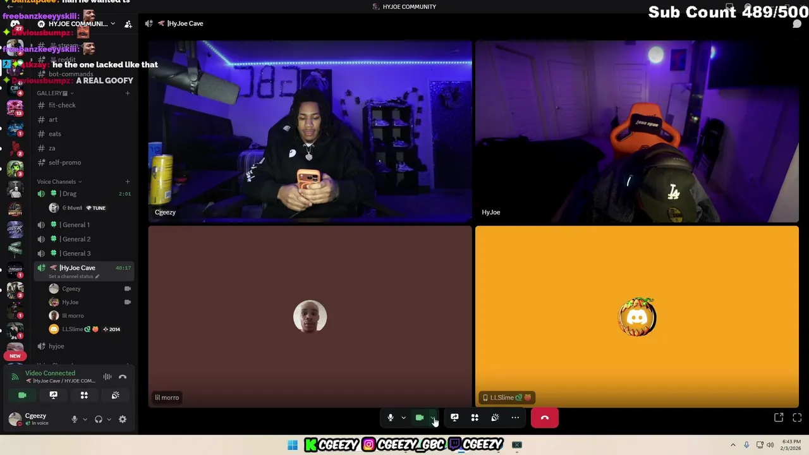Mute microphone in the bottom user panel

[x=74, y=419]
